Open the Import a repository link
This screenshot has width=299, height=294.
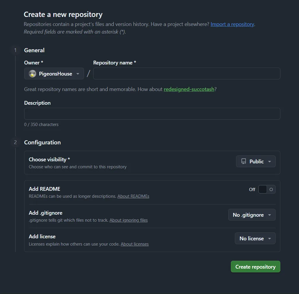pos(232,24)
